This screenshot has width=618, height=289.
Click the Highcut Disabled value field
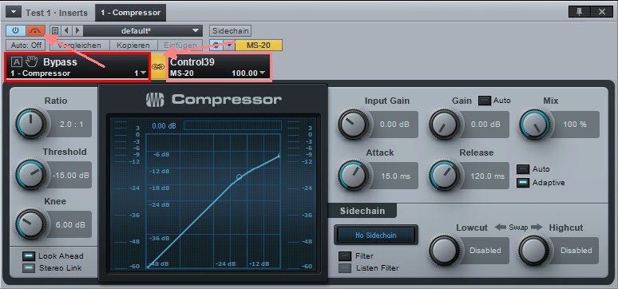(576, 251)
